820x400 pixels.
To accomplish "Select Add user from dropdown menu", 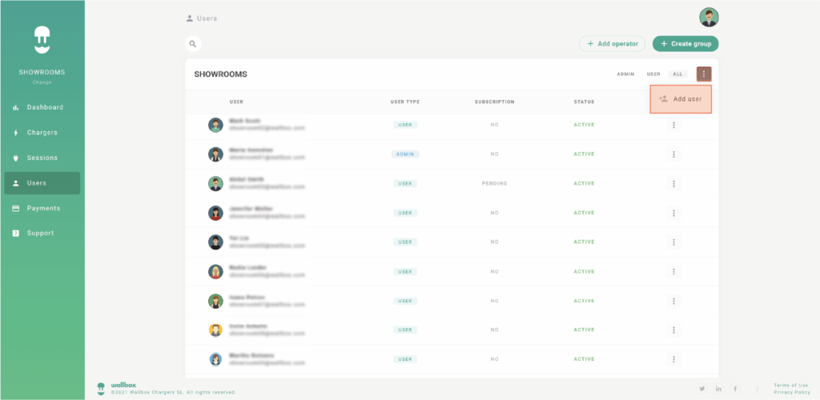I will coord(681,99).
